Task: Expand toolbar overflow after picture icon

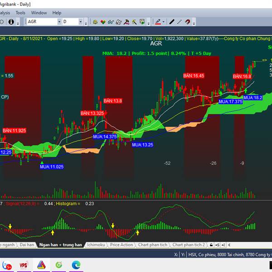Action: coord(149,23)
